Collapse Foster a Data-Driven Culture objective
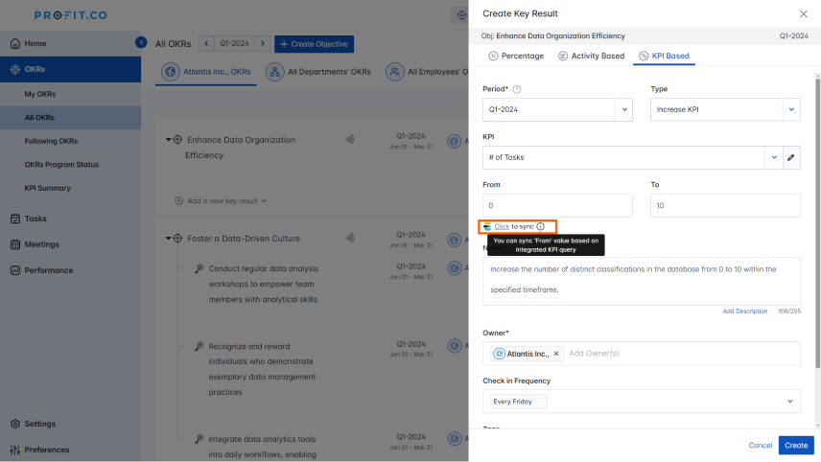 [169, 239]
